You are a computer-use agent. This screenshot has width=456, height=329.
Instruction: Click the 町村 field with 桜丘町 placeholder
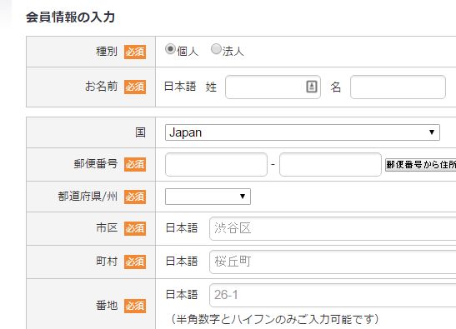(333, 262)
